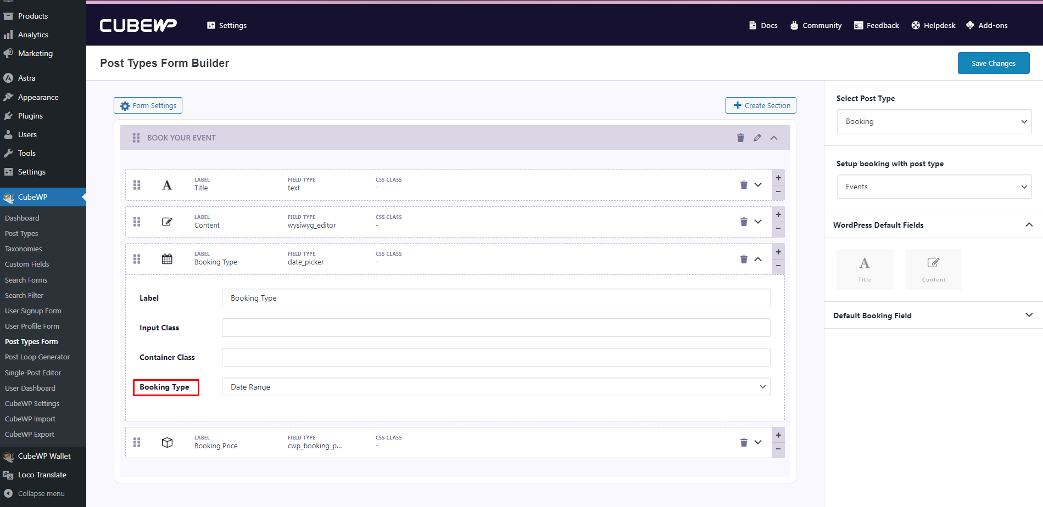Open the Post Loop Generator submenu item

37,357
